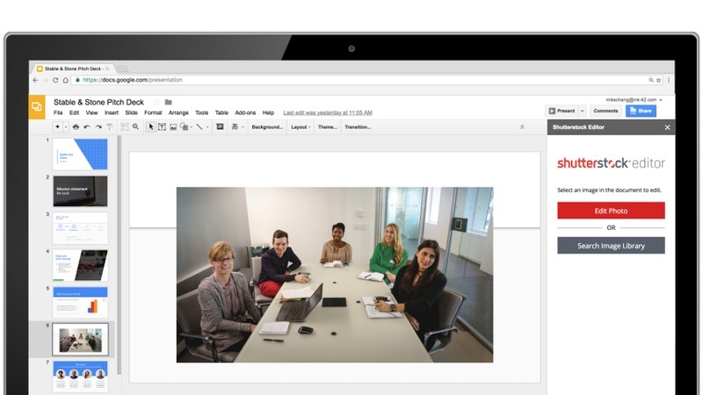Select slide 7 team thumbnail
This screenshot has height=395, width=703.
coord(80,377)
